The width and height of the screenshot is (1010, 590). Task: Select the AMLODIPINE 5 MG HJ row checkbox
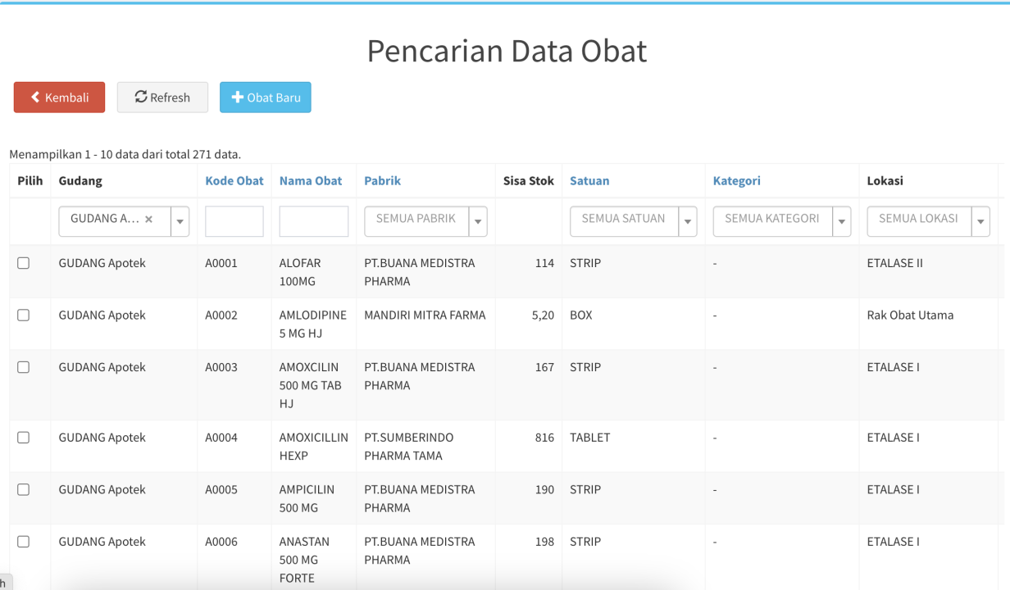[24, 315]
